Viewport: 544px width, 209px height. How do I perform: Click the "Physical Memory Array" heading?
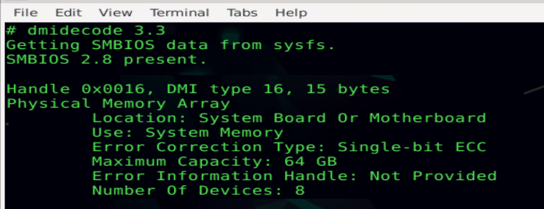[118, 104]
